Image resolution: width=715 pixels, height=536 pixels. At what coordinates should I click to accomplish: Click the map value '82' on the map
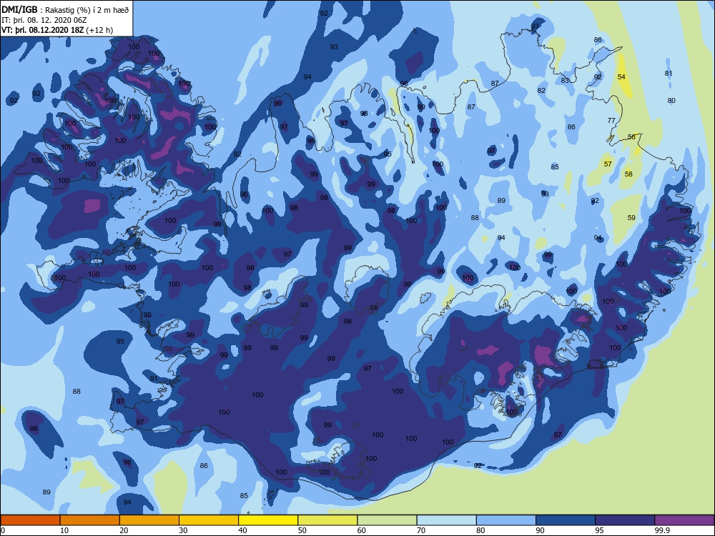(x=541, y=90)
